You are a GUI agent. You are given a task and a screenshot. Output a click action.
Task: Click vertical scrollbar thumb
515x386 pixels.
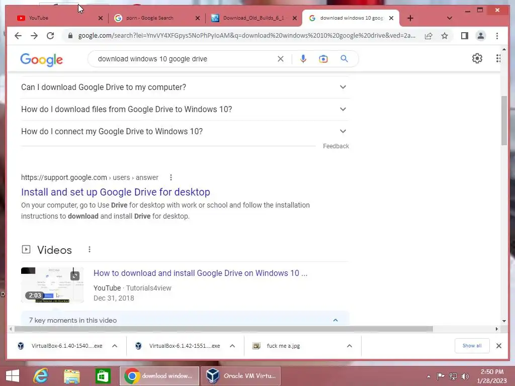point(504,121)
